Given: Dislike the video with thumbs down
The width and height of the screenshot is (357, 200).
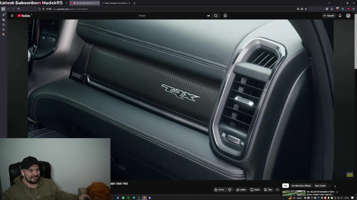Looking at the screenshot, I should (230, 190).
